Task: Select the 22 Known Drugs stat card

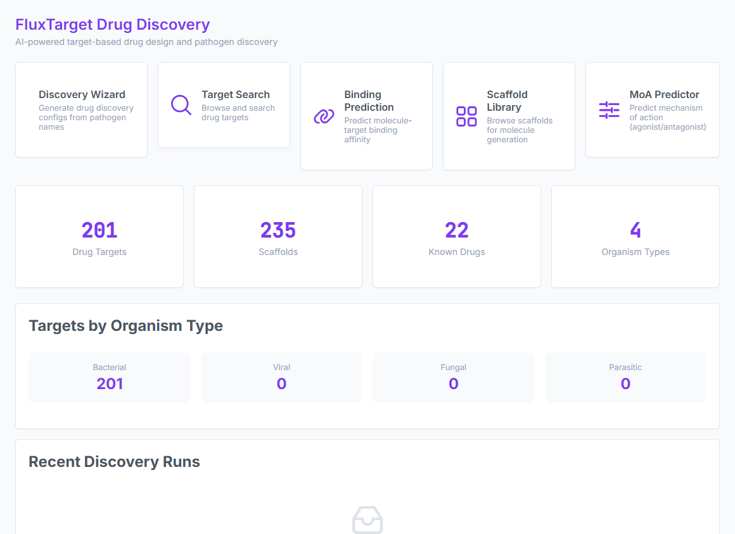Action: [x=457, y=237]
